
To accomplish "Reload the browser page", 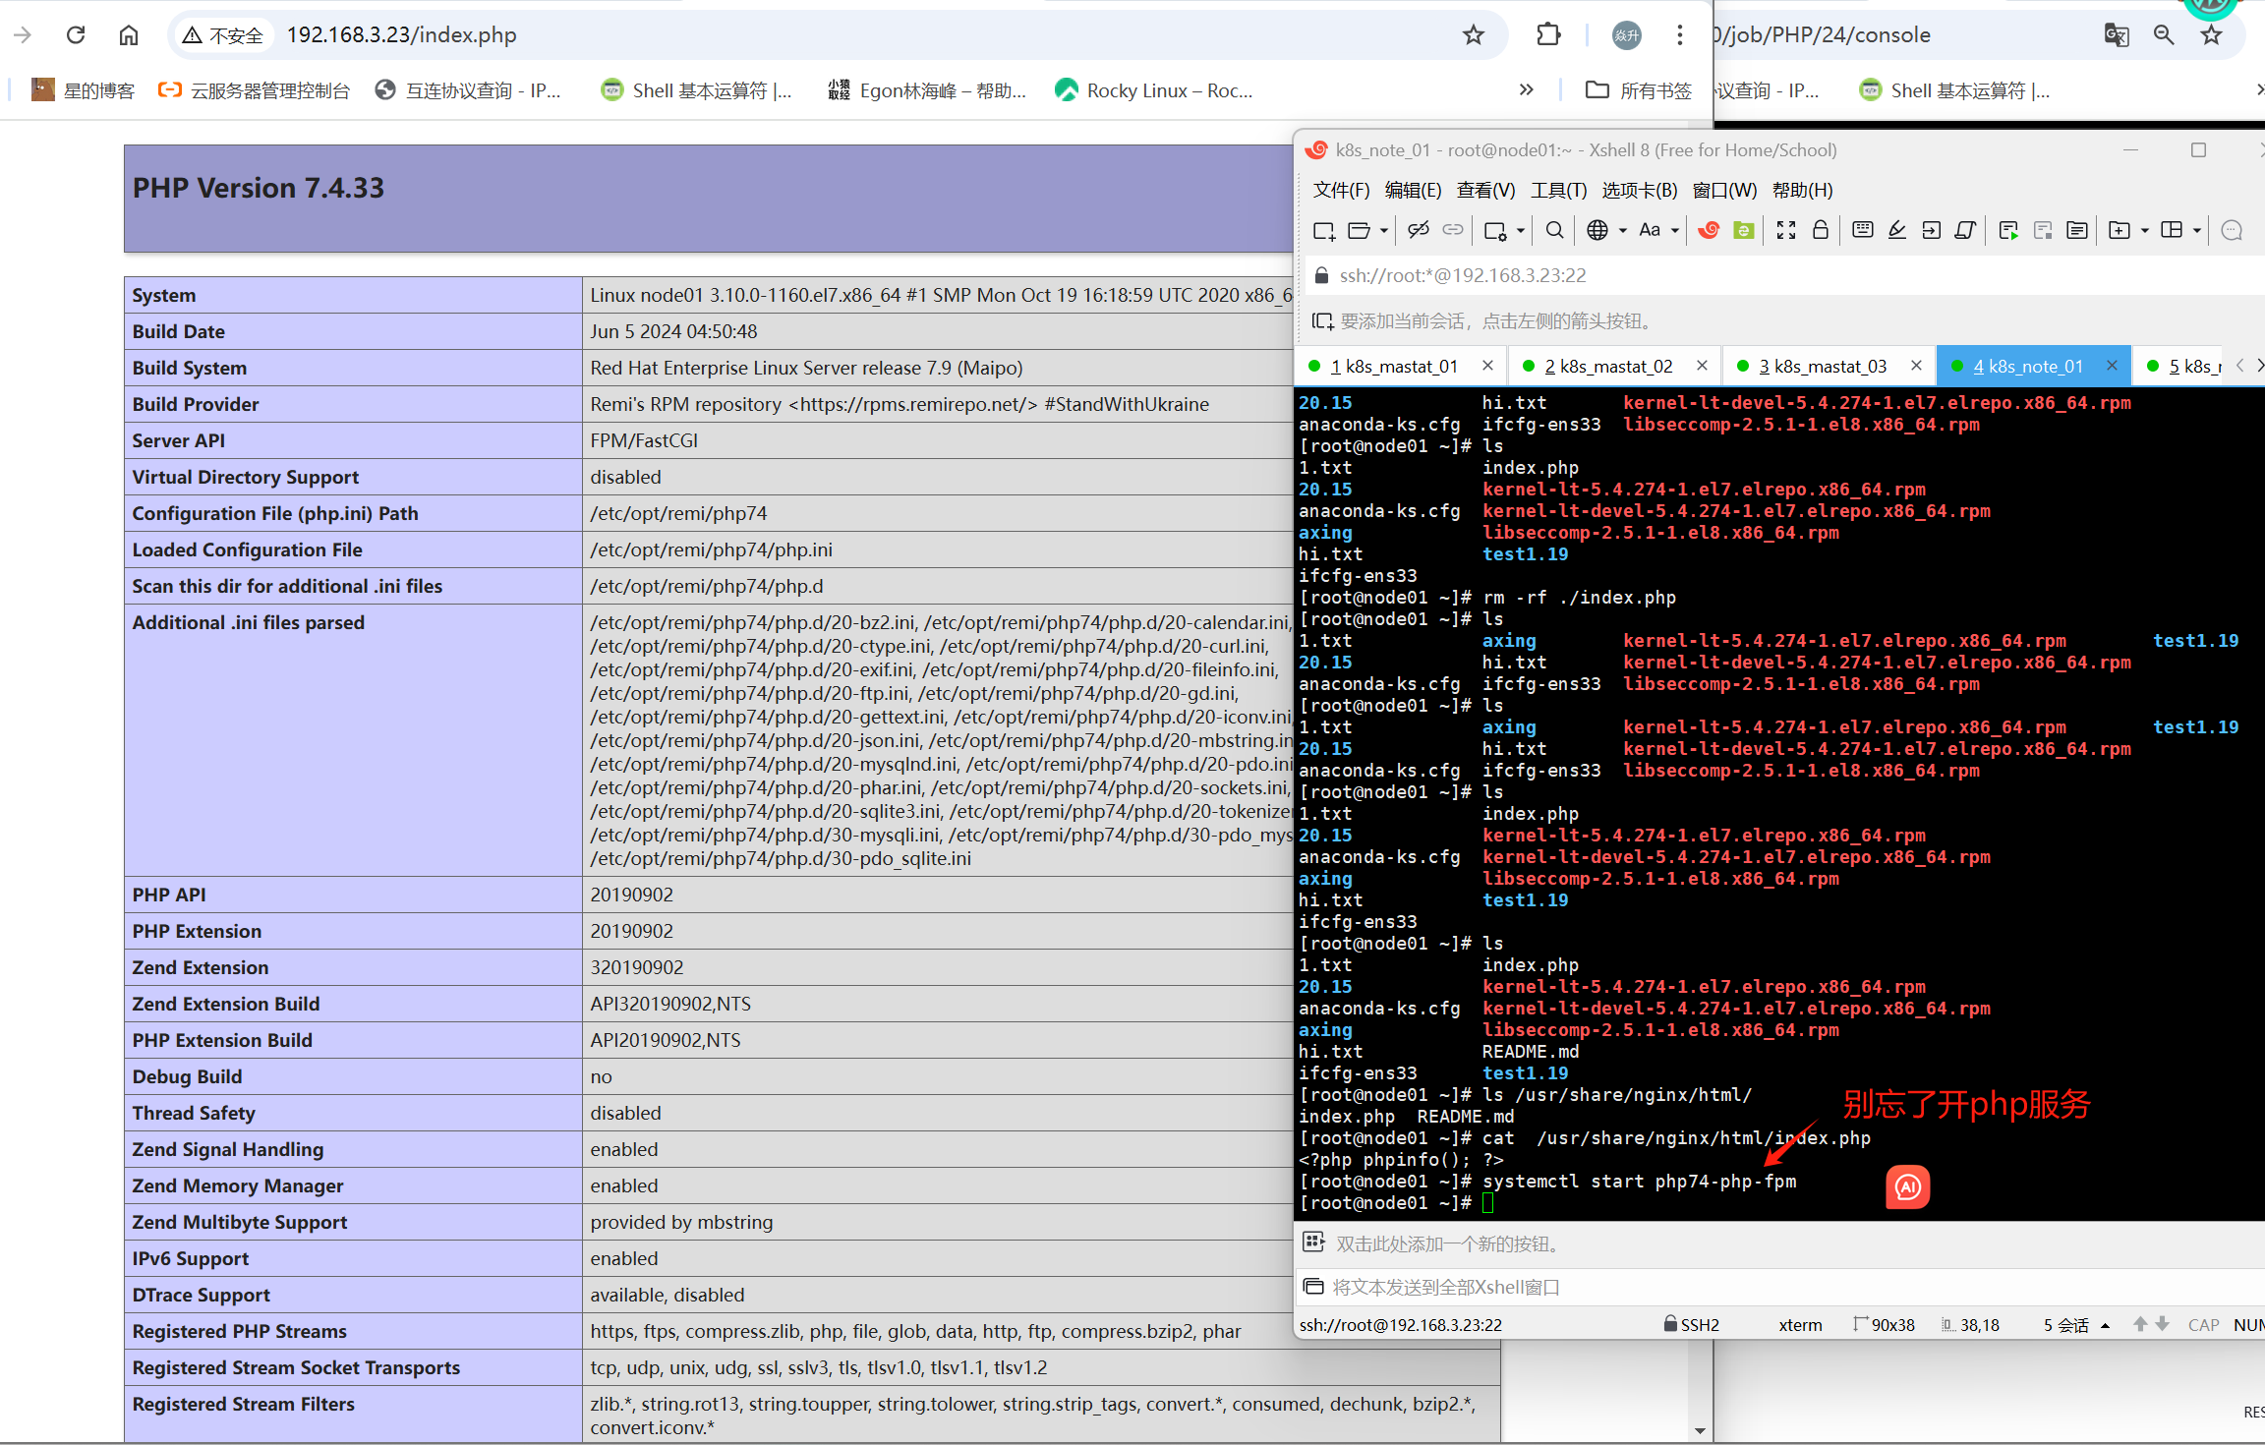I will click(76, 35).
